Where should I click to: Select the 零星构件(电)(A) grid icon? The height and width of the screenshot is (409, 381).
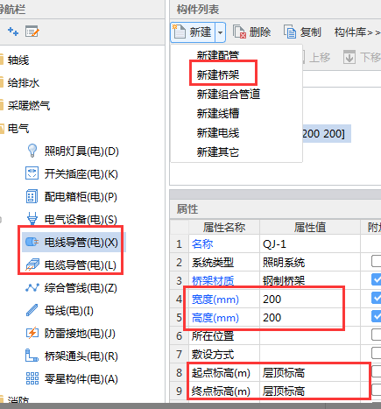coord(32,378)
